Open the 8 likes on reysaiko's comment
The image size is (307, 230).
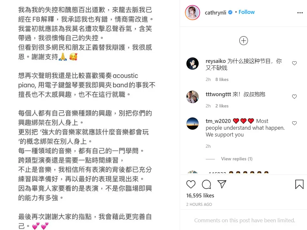222,79
